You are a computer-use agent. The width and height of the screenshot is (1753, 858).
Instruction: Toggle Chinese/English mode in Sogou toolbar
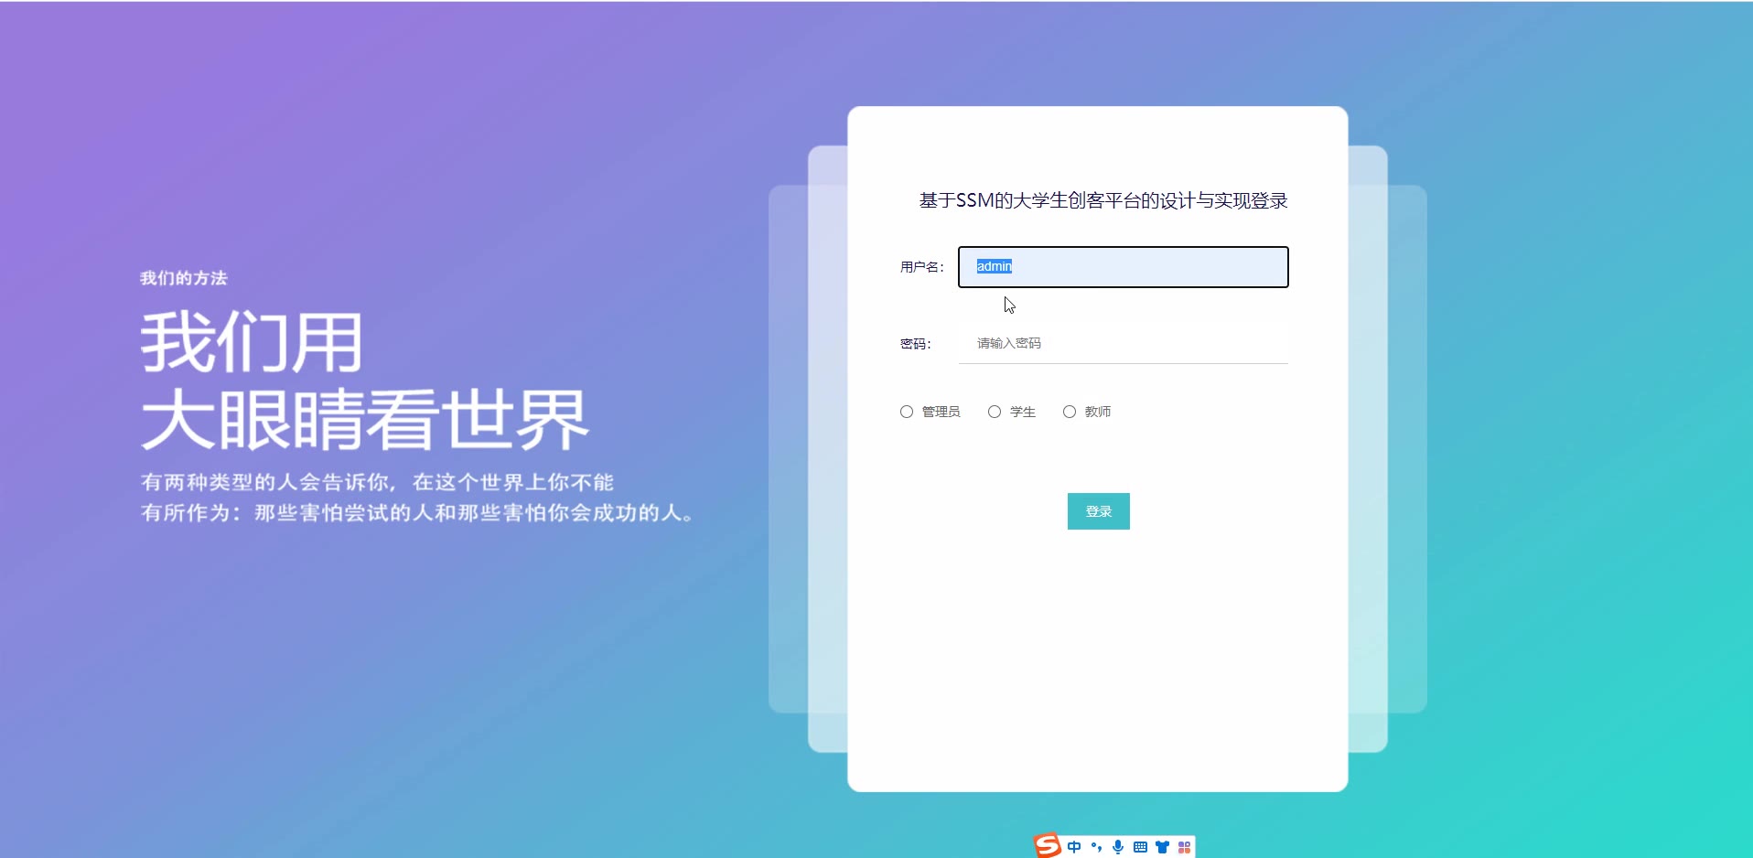[1074, 847]
